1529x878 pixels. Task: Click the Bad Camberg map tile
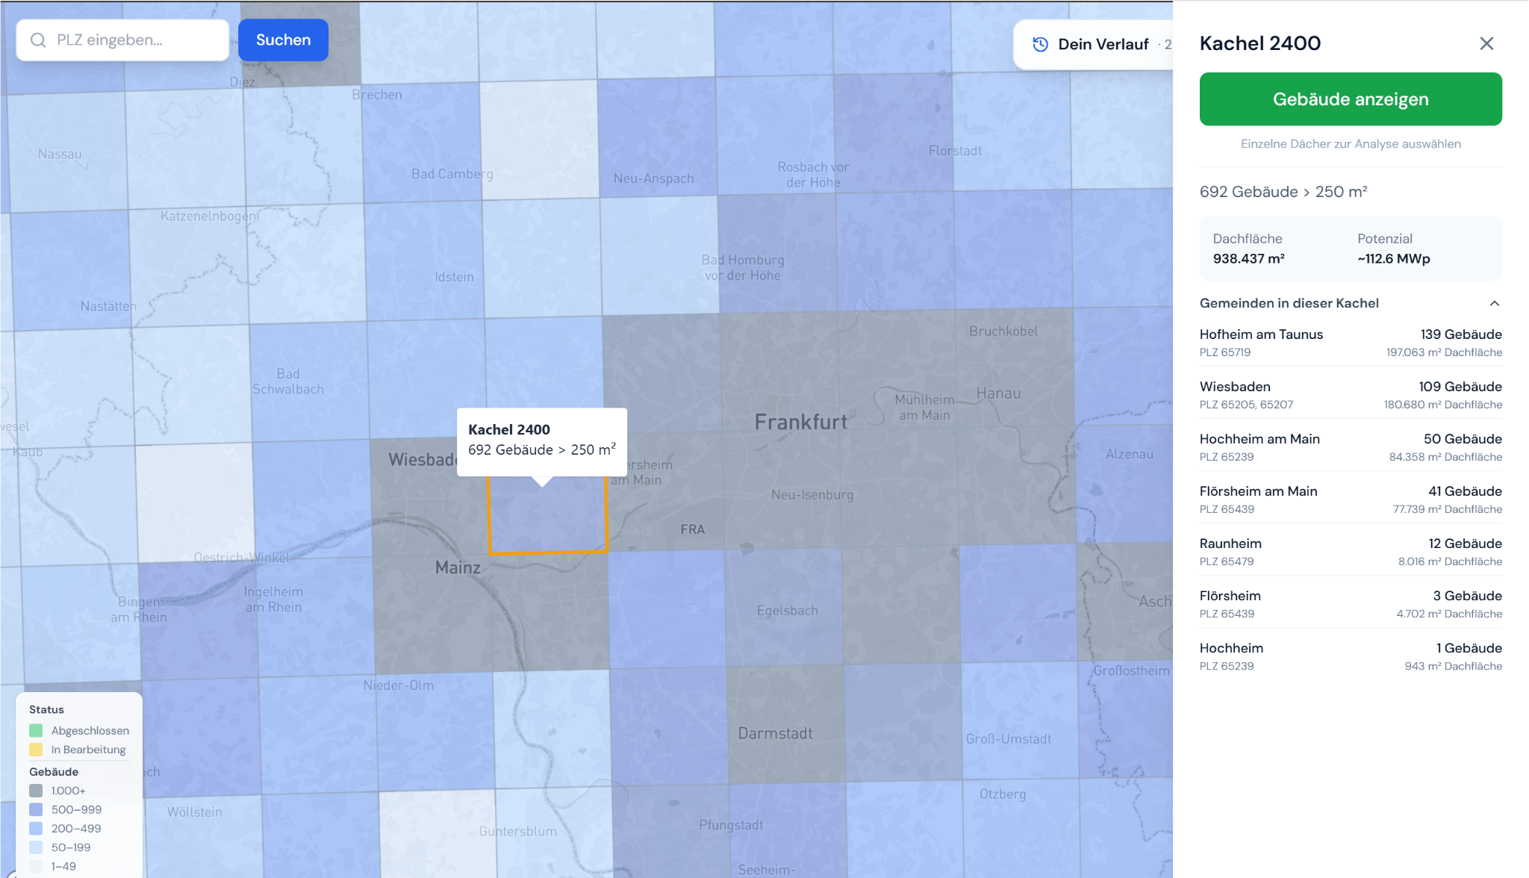[422, 143]
